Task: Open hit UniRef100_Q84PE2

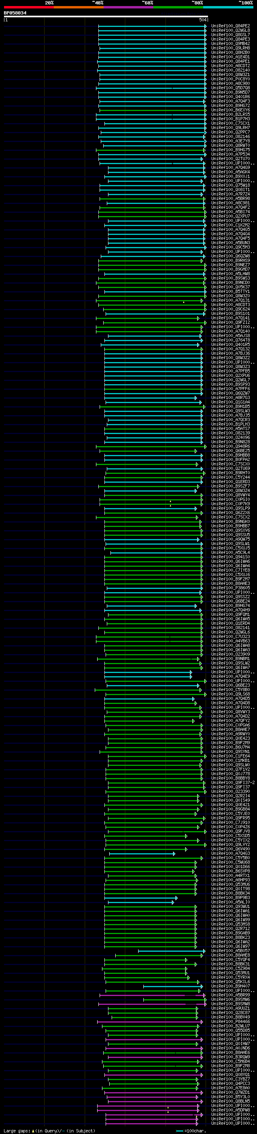Action: 230,26
